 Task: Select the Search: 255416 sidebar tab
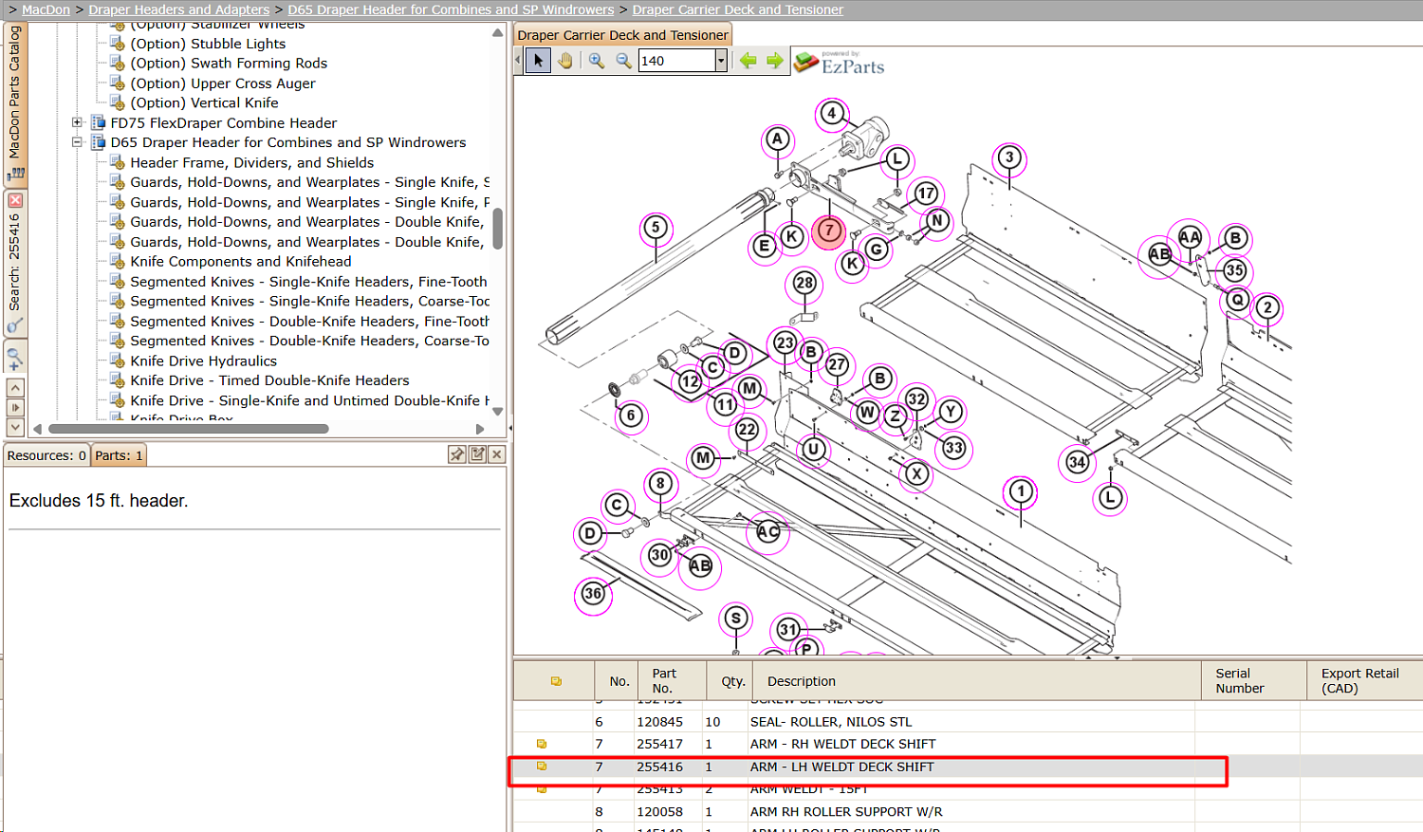(x=15, y=264)
